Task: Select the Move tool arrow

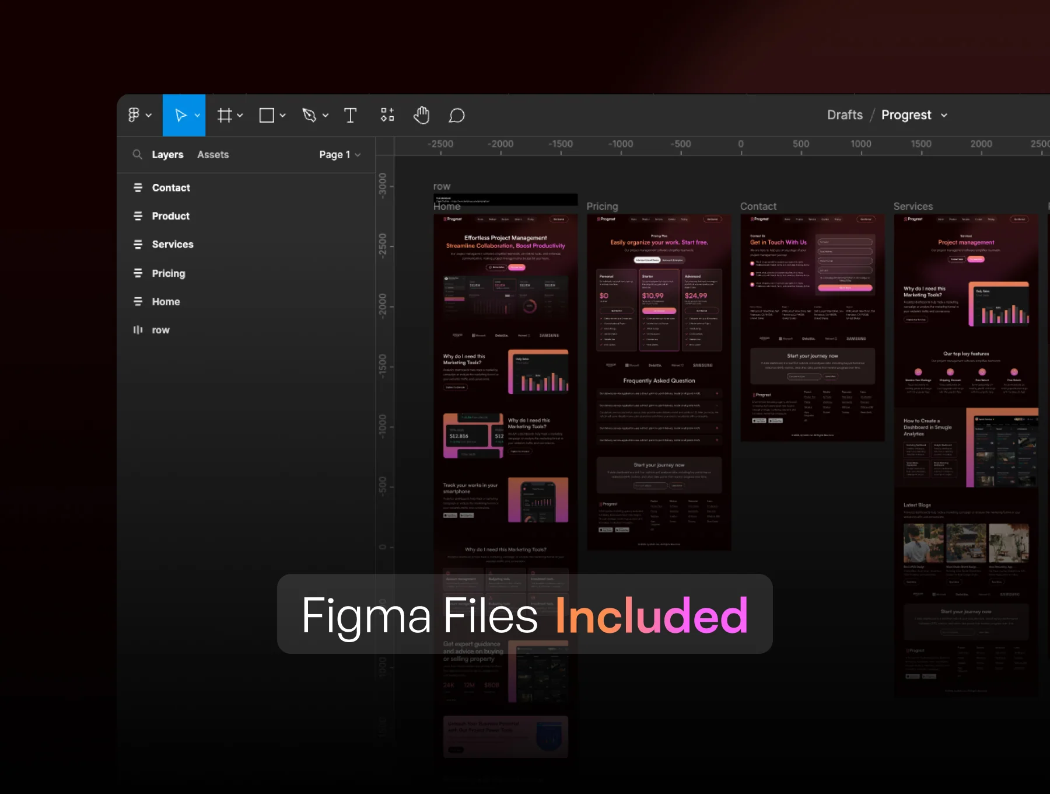Action: pyautogui.click(x=180, y=115)
